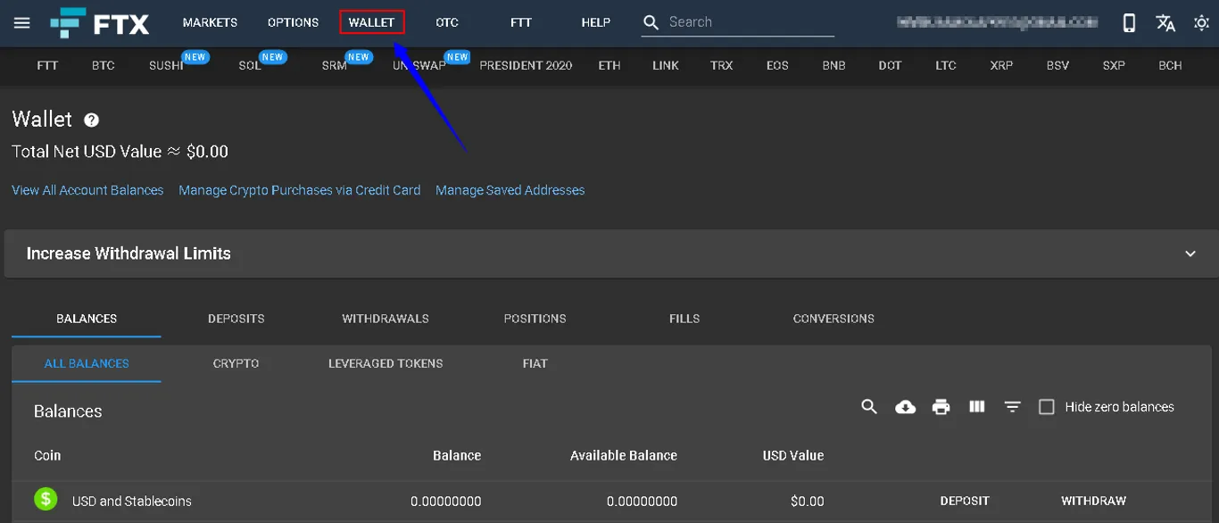Open the hamburger side menu

coord(22,22)
